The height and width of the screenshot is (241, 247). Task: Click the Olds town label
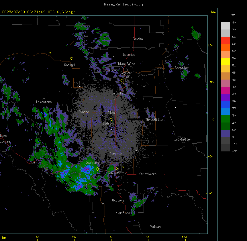111,113
